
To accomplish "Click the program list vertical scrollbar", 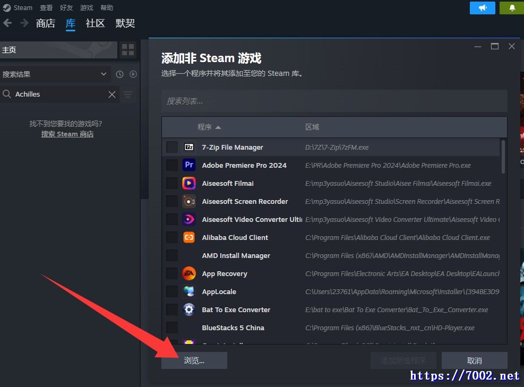I will pyautogui.click(x=503, y=157).
